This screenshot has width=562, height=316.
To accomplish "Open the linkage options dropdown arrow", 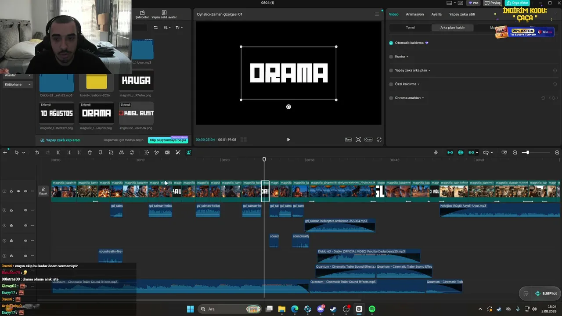I will click(x=477, y=153).
